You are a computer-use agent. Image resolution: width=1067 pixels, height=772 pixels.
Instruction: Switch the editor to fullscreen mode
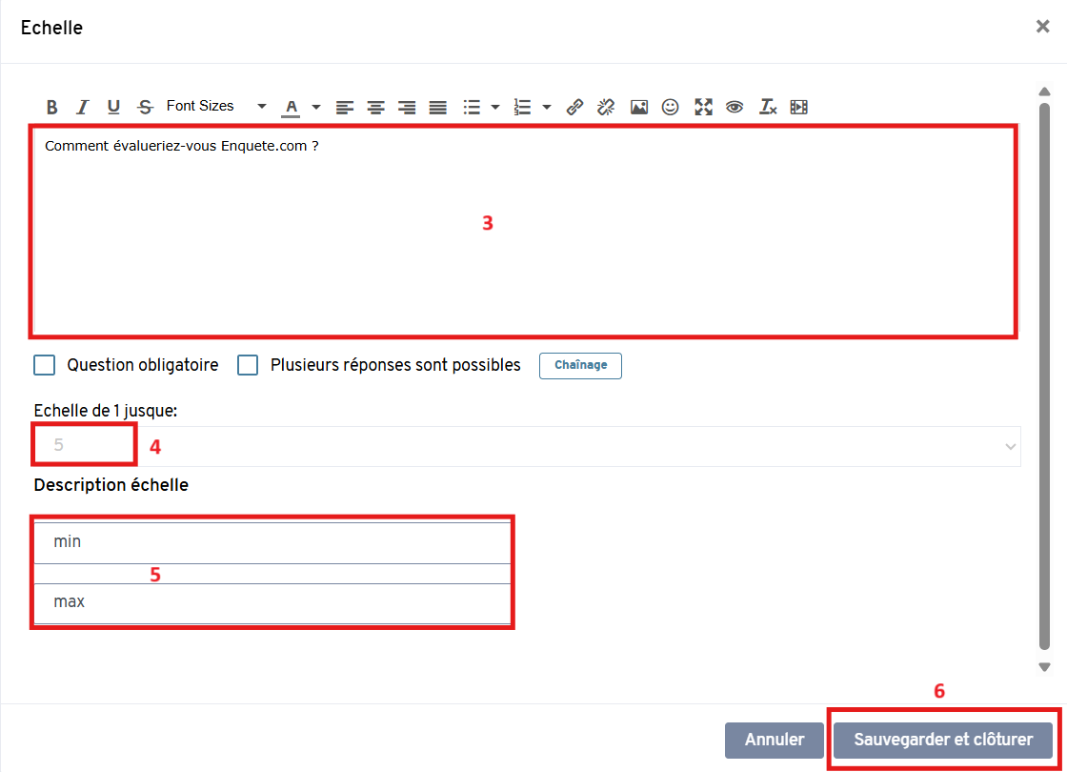703,107
